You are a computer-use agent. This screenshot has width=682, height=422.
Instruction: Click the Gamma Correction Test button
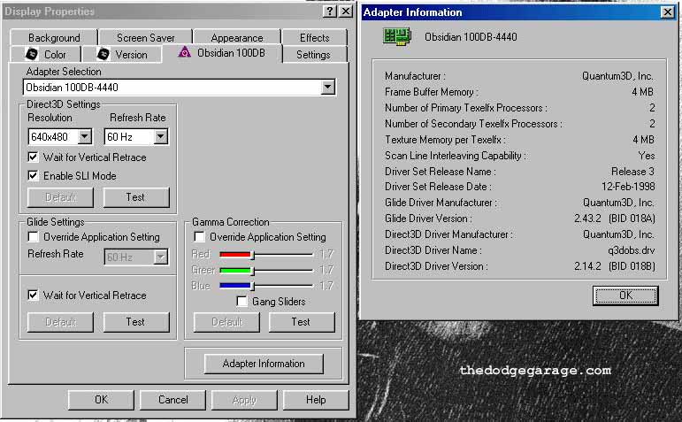pos(302,322)
